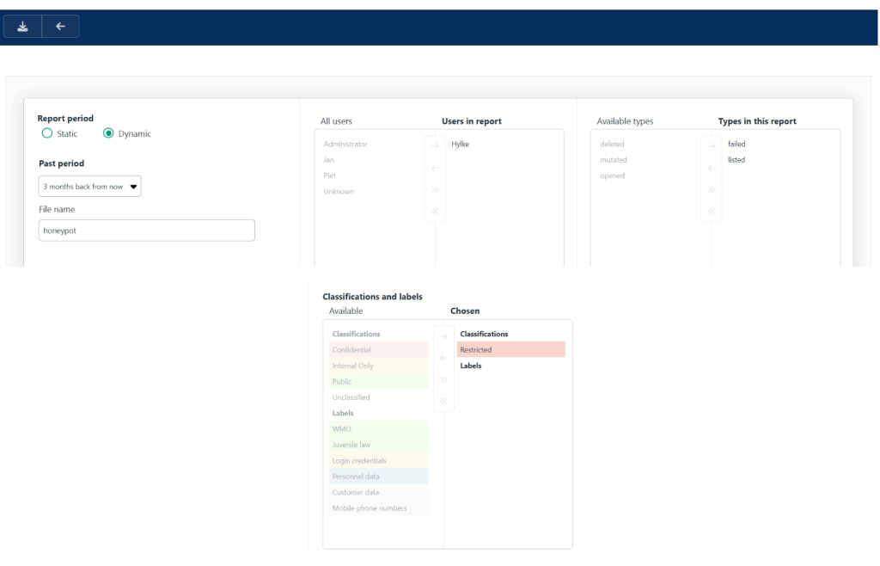Pick the Internal Only classification
Image resolution: width=880 pixels, height=566 pixels.
tap(379, 366)
